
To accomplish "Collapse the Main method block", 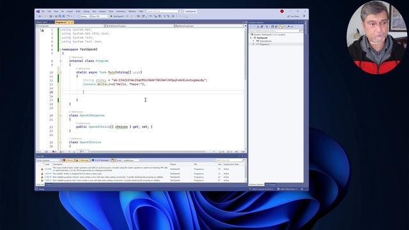I will [x=61, y=72].
